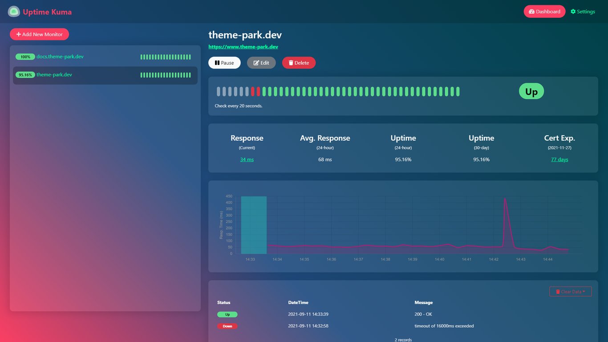Pause the theme-park.dev monitor
This screenshot has width=608, height=342.
tap(224, 63)
